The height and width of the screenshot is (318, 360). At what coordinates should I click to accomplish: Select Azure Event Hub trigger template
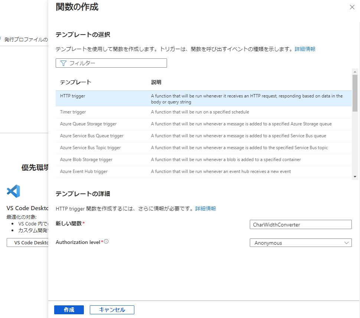[84, 171]
